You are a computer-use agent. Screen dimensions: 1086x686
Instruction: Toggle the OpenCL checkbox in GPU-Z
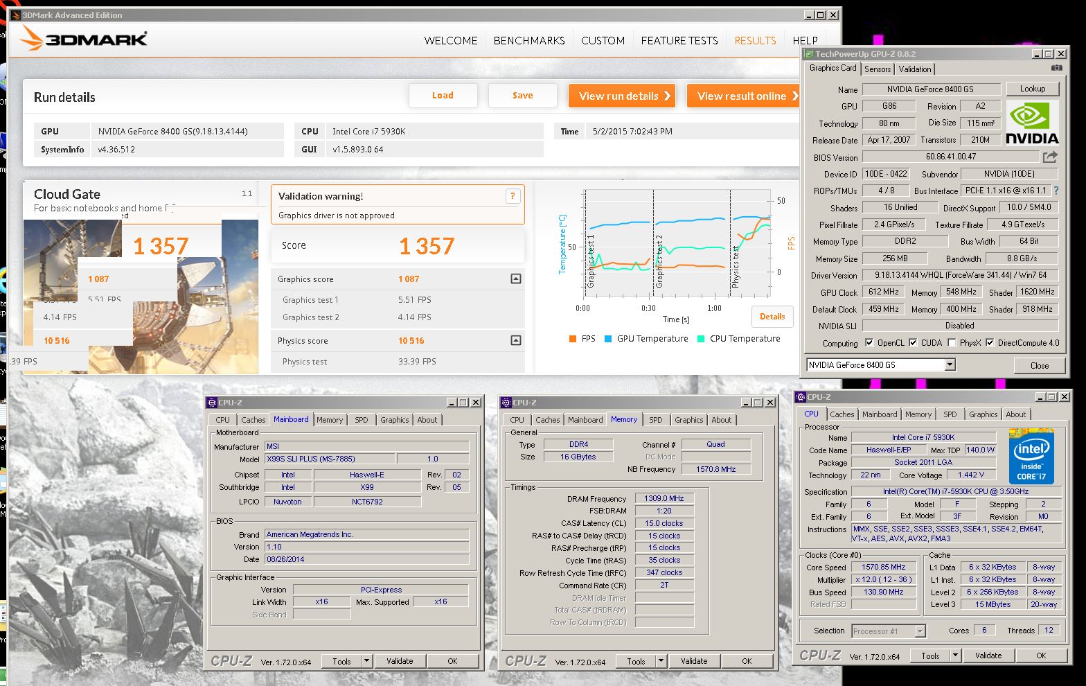pyautogui.click(x=869, y=342)
